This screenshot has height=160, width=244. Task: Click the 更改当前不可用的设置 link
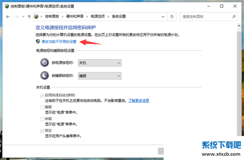pyautogui.click(x=59, y=42)
